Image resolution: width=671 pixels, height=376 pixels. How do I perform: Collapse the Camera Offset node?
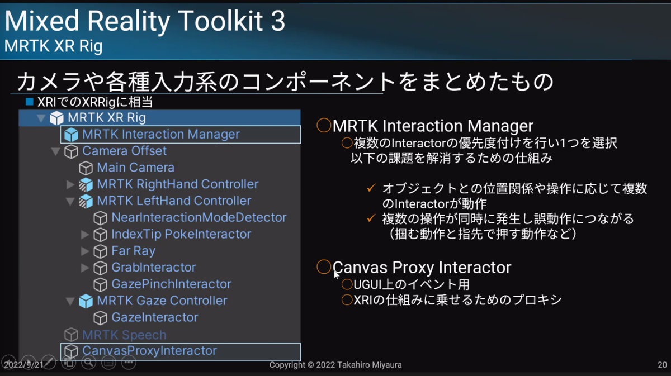tap(55, 151)
